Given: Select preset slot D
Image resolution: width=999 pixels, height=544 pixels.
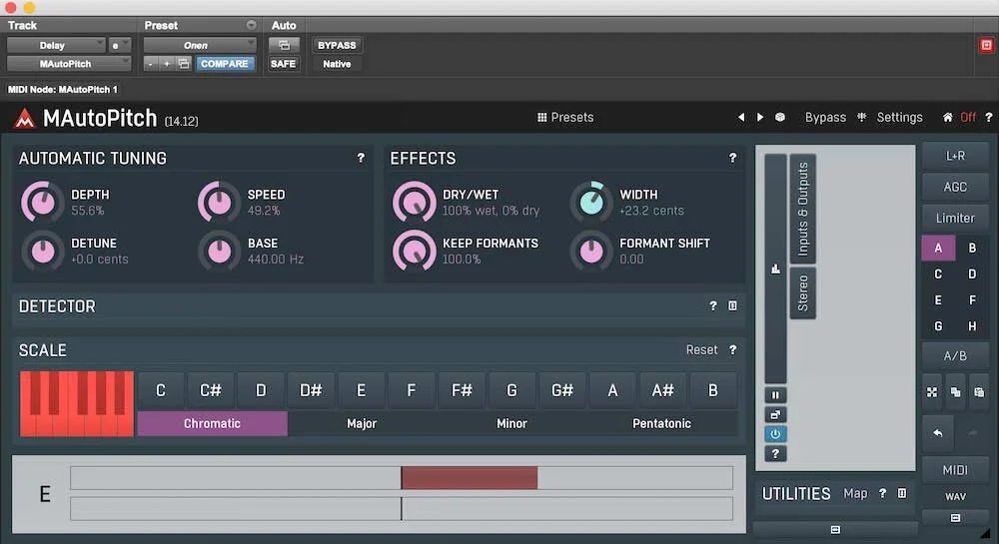Looking at the screenshot, I should pyautogui.click(x=972, y=274).
